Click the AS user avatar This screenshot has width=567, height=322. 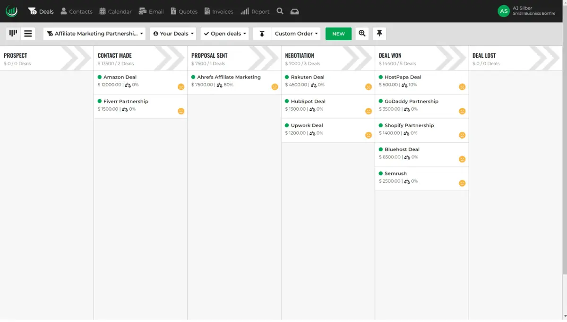[504, 11]
